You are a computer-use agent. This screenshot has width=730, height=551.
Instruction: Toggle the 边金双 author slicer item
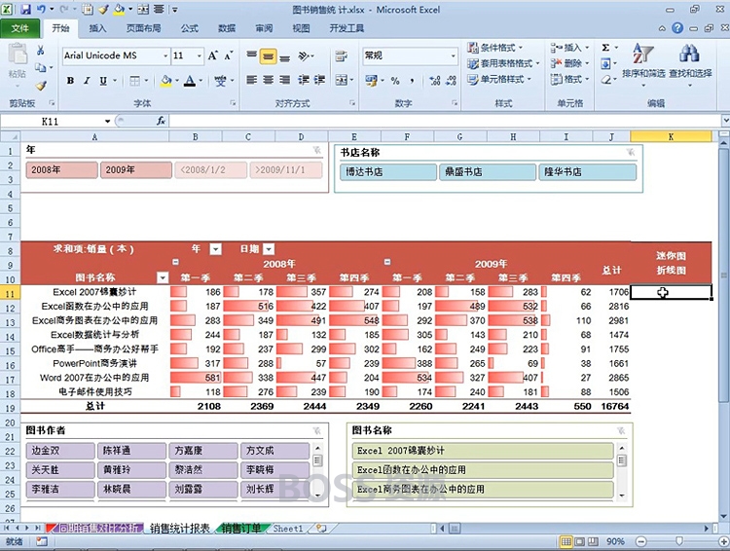click(60, 451)
